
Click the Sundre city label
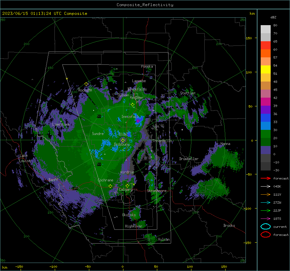tap(98, 133)
